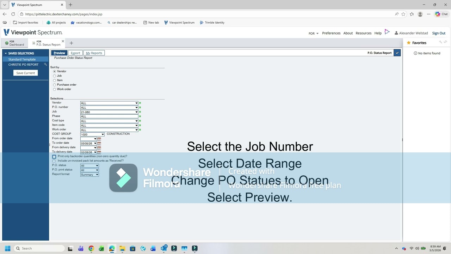Select the Item sort option
The height and width of the screenshot is (254, 451).
pyautogui.click(x=54, y=80)
